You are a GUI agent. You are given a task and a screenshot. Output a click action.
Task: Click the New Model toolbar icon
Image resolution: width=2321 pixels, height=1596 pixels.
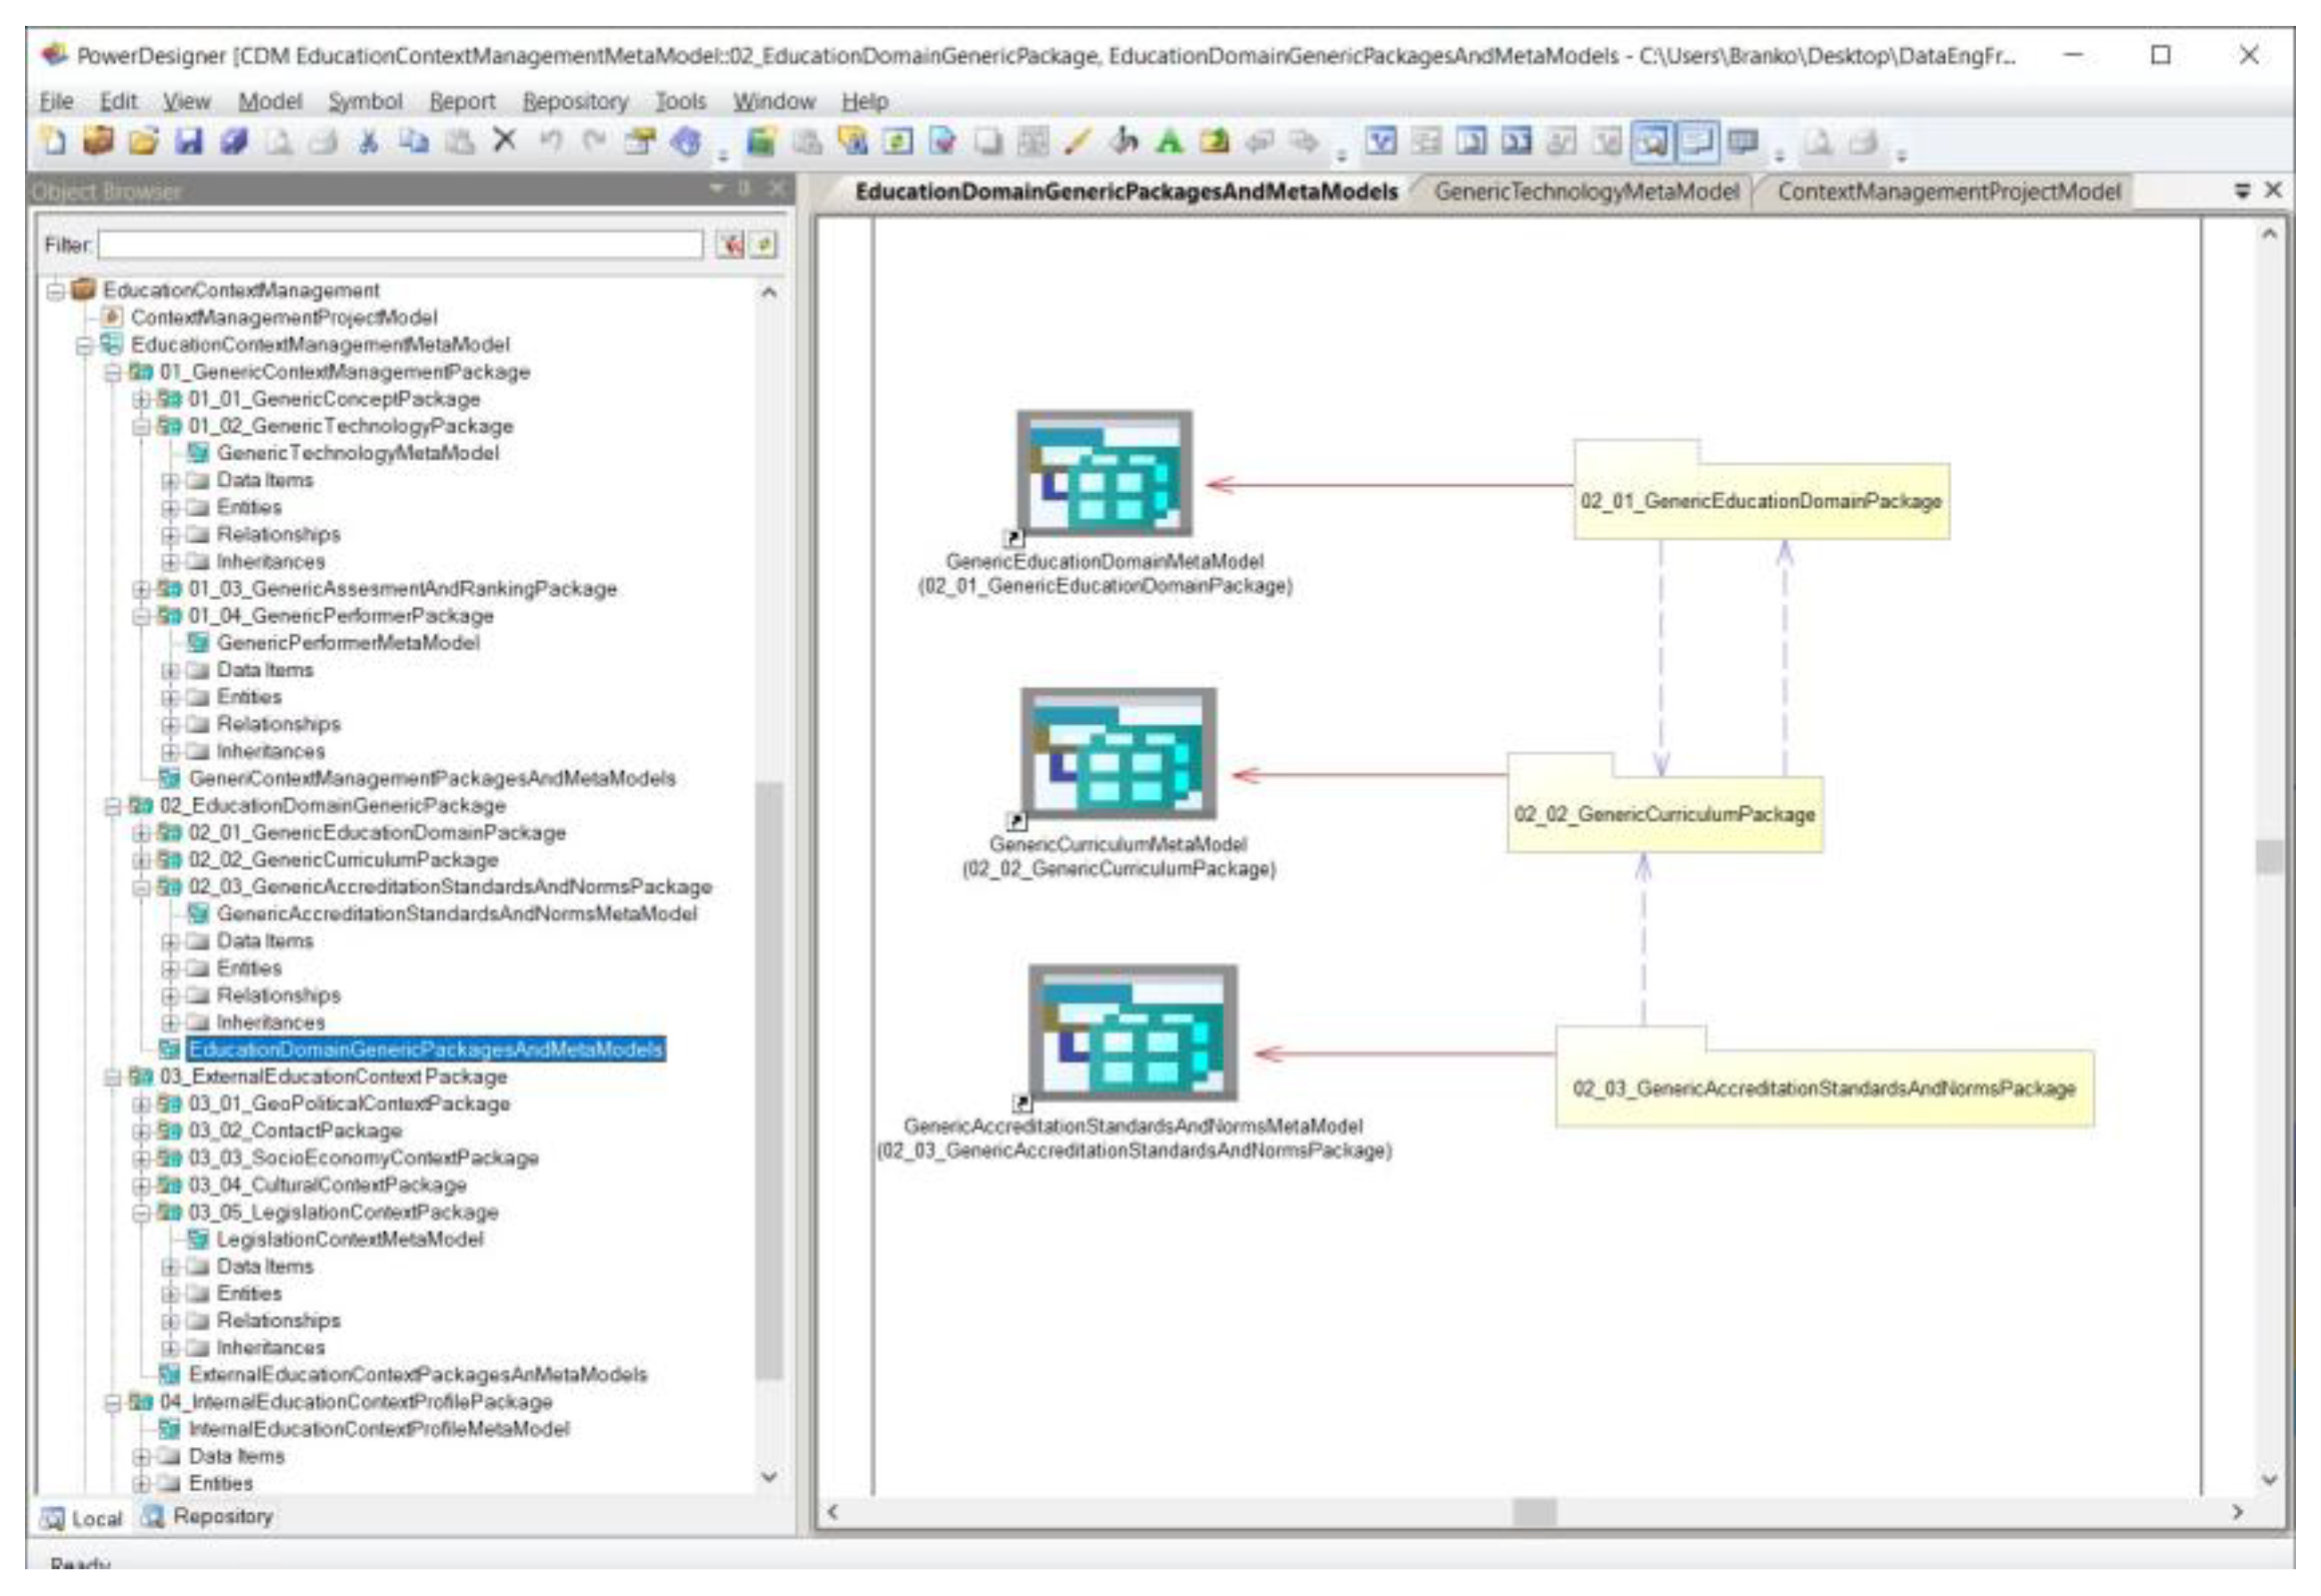coord(52,142)
